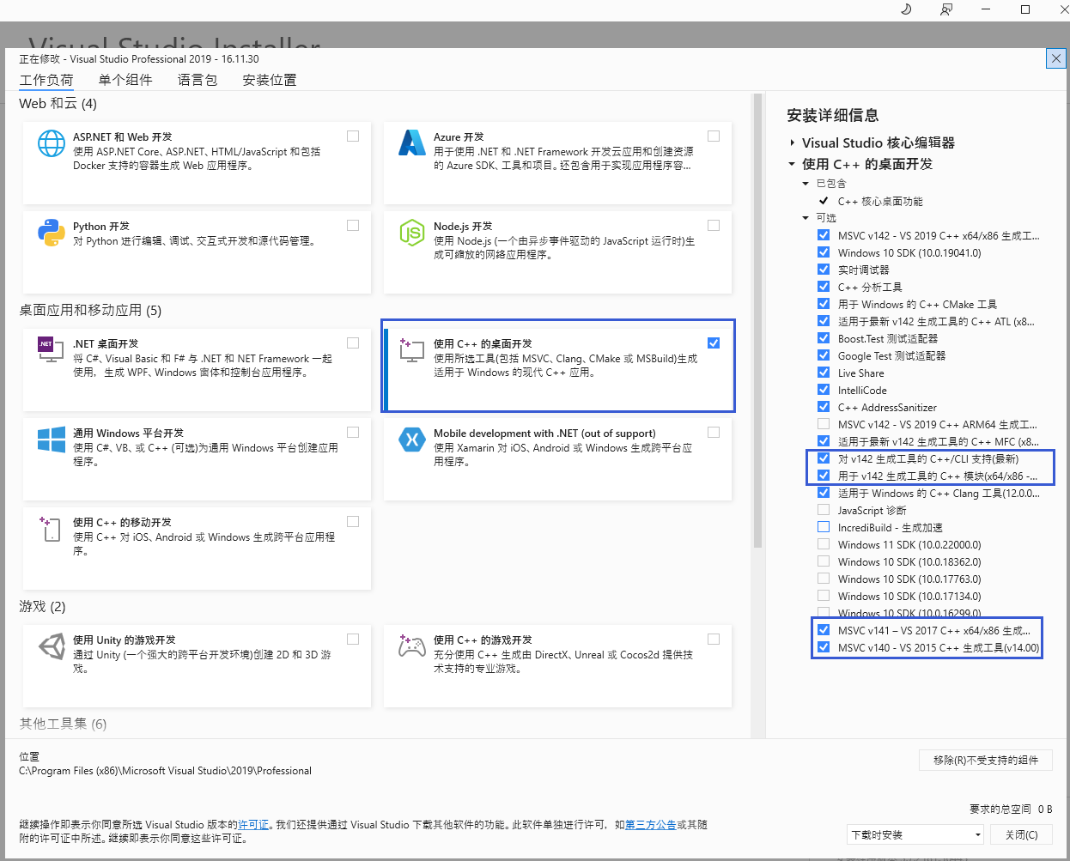This screenshot has height=861, width=1070.
Task: Click the Universal Windows Platform logo icon
Action: (52, 439)
